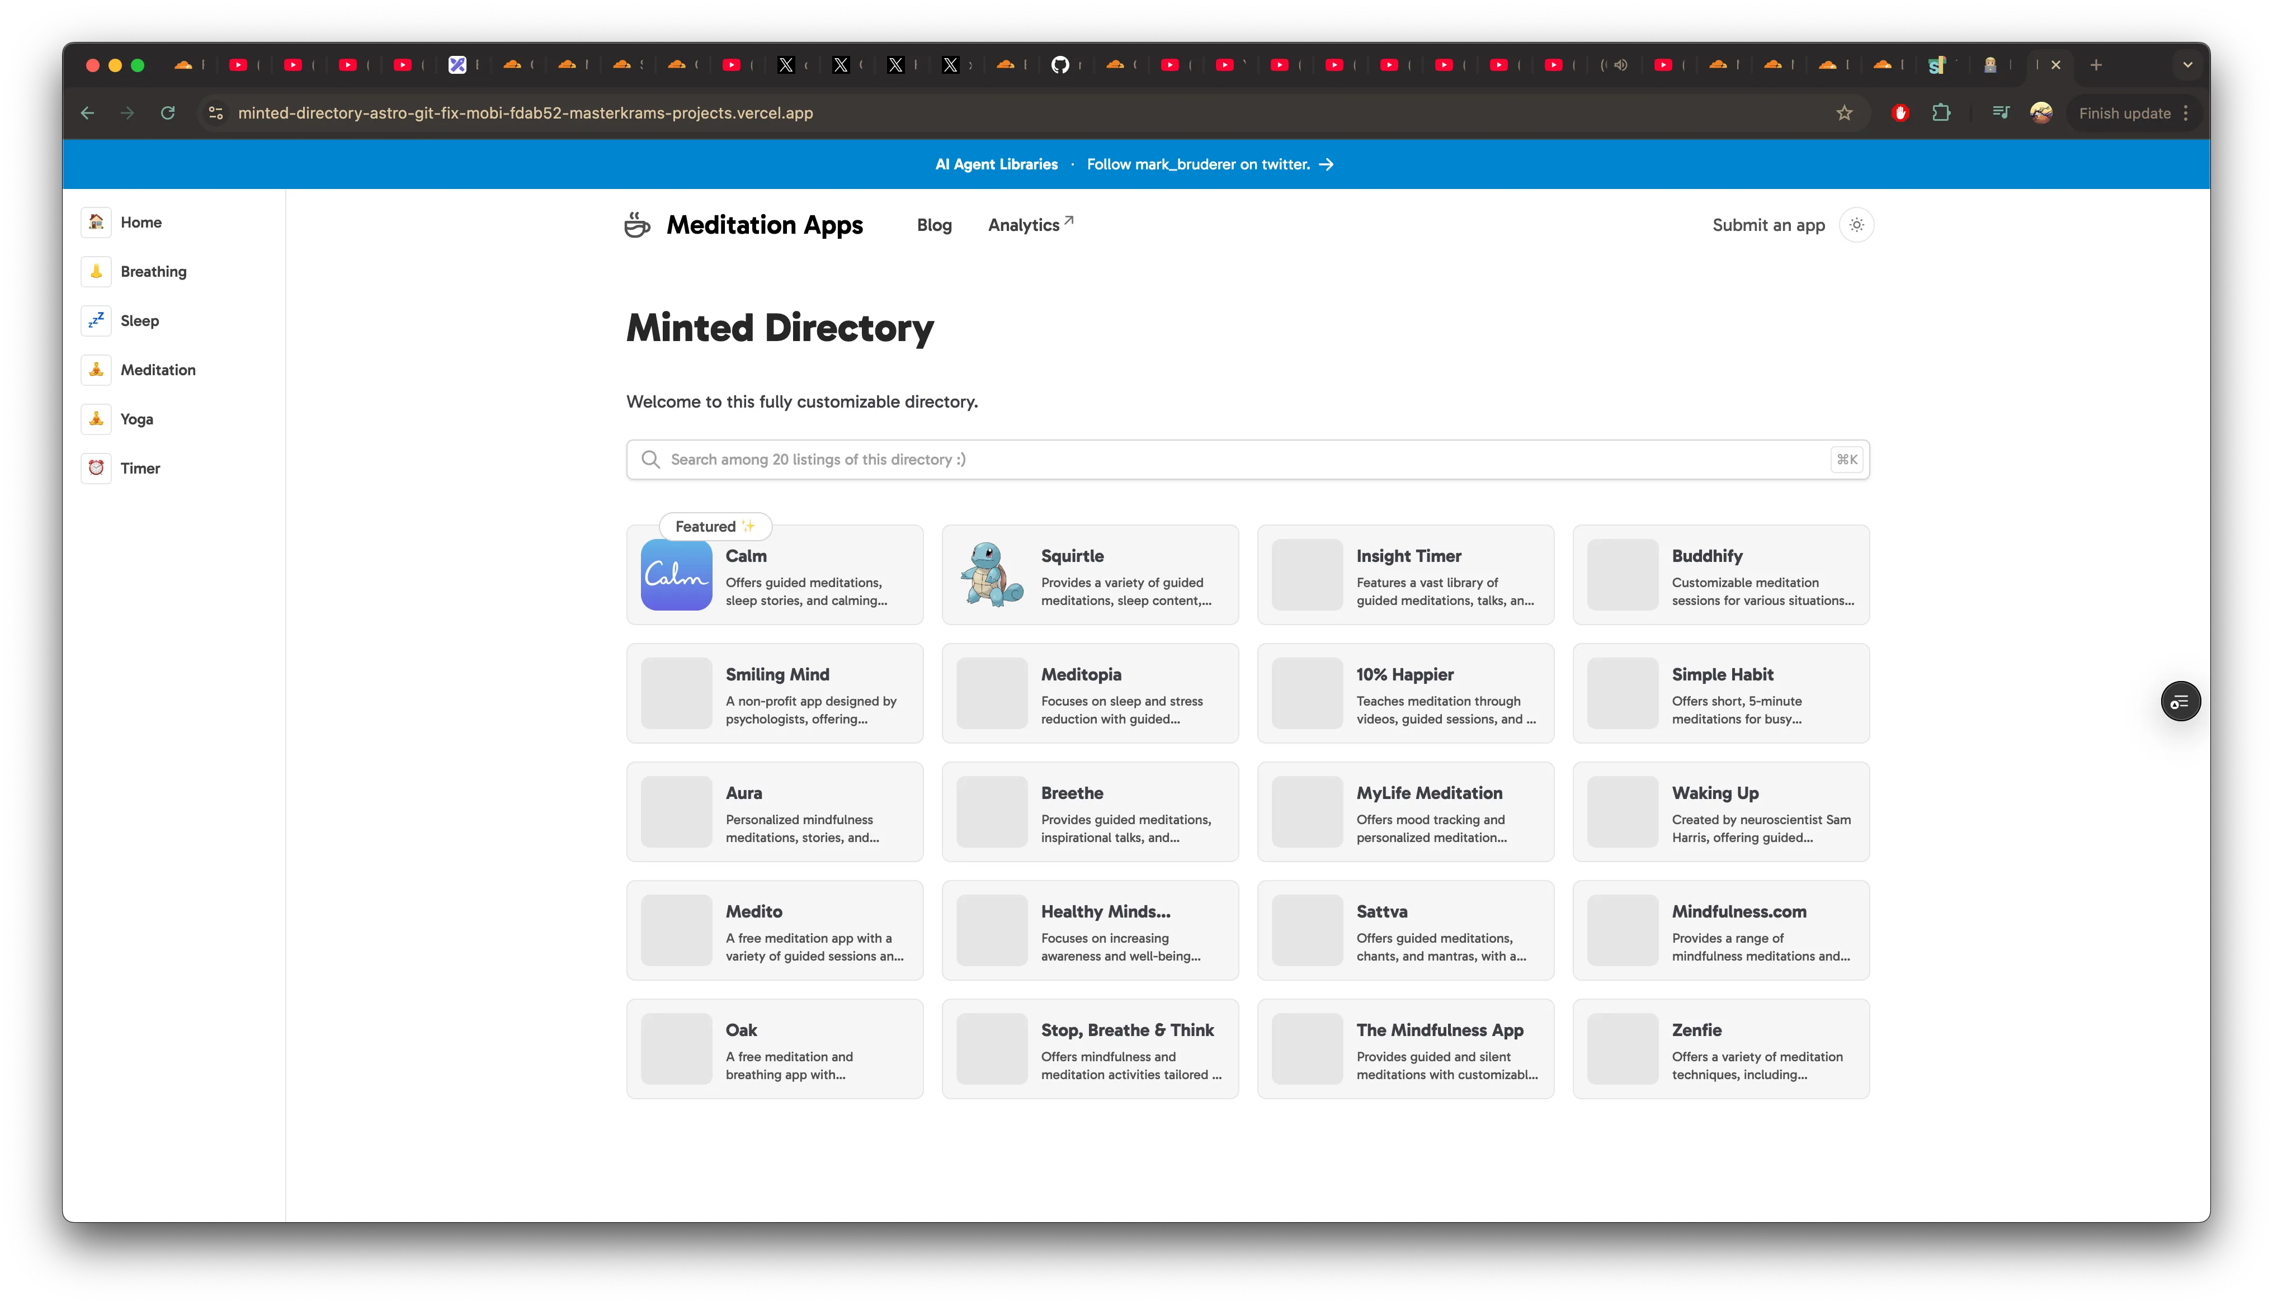Open the Sattva listing card
The height and width of the screenshot is (1305, 2273).
1406,930
